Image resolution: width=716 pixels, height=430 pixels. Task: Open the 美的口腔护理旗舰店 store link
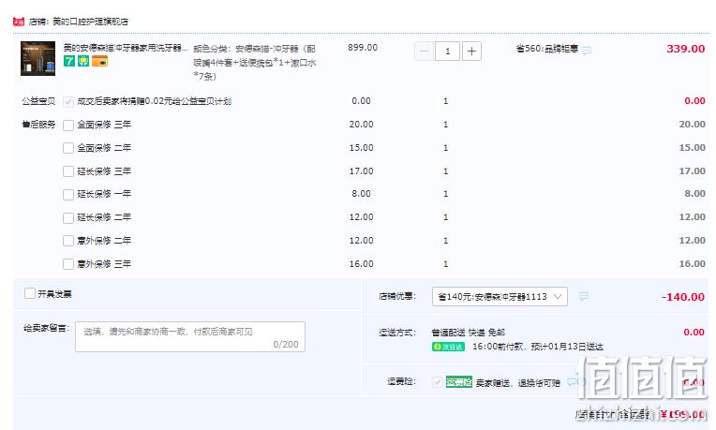[x=90, y=22]
